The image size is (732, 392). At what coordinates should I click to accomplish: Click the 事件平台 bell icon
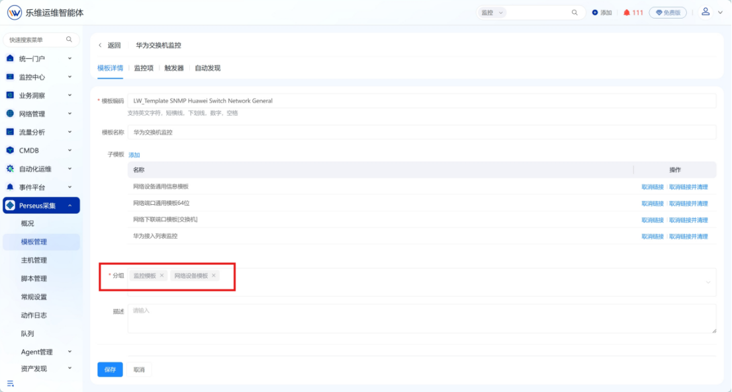pyautogui.click(x=10, y=187)
